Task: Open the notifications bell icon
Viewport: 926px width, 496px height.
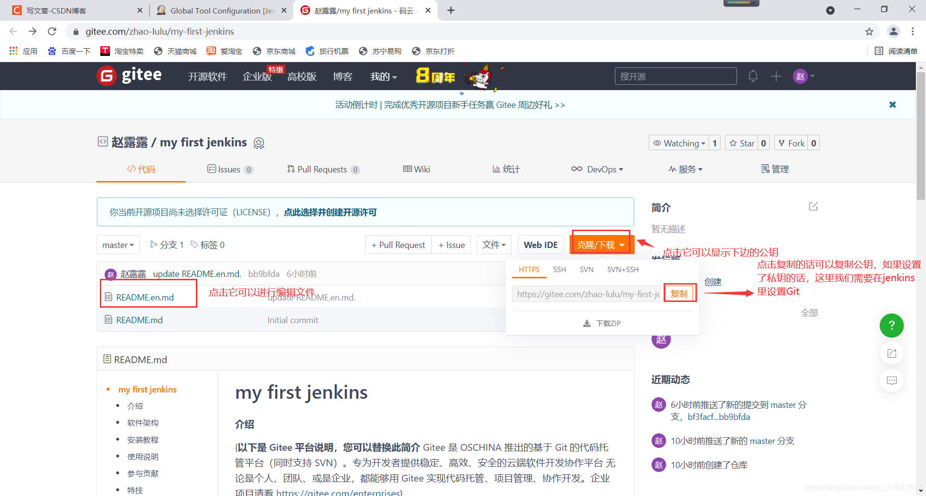Action: [x=753, y=76]
